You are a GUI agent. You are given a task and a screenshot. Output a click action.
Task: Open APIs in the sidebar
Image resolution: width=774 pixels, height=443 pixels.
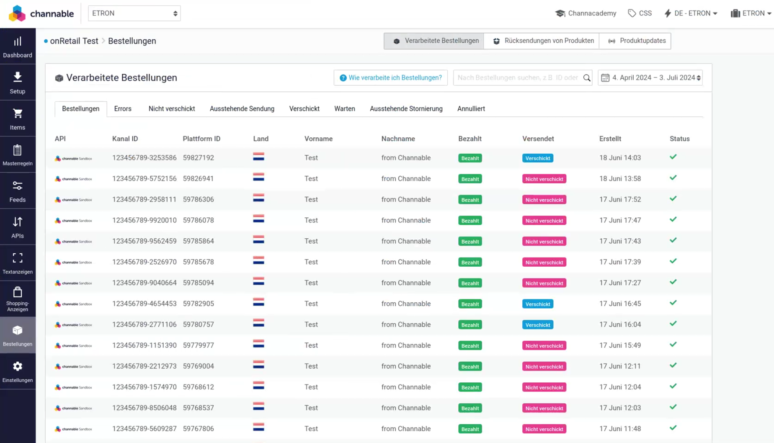click(18, 227)
